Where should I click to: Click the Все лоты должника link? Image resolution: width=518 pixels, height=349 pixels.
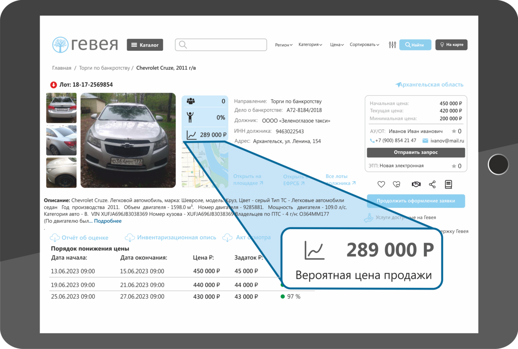tap(341, 180)
